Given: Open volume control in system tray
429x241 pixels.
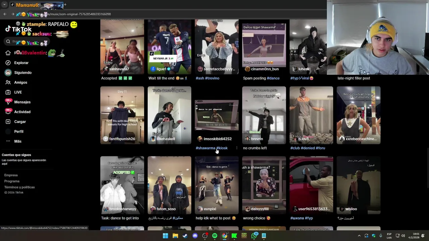Looking at the screenshot, I should point(403,236).
